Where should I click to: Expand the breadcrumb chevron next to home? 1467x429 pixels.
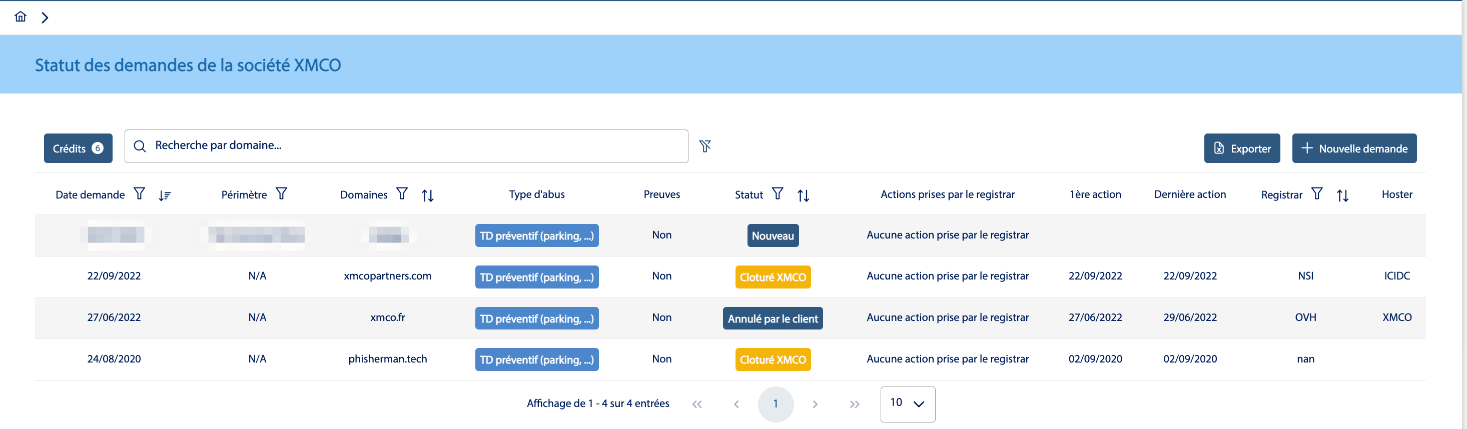(x=45, y=17)
